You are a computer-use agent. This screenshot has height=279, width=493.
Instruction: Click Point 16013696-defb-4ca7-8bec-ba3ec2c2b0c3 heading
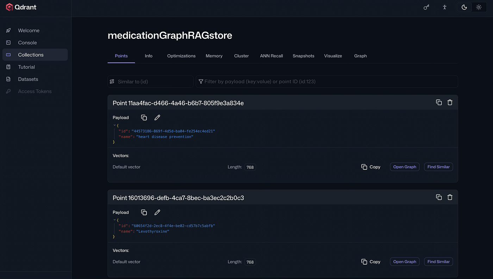178,198
